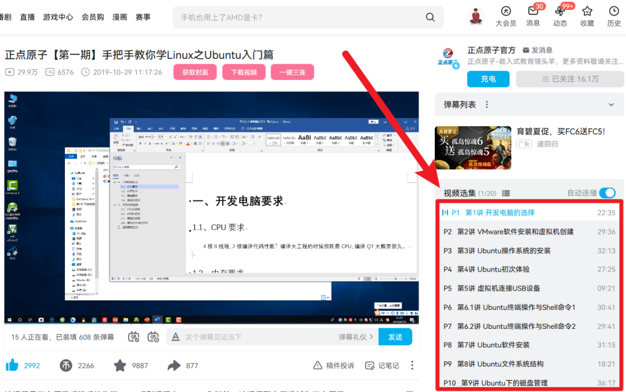The image size is (626, 392).
Task: Toggle the 自动连播 autoplay switch
Action: point(607,193)
